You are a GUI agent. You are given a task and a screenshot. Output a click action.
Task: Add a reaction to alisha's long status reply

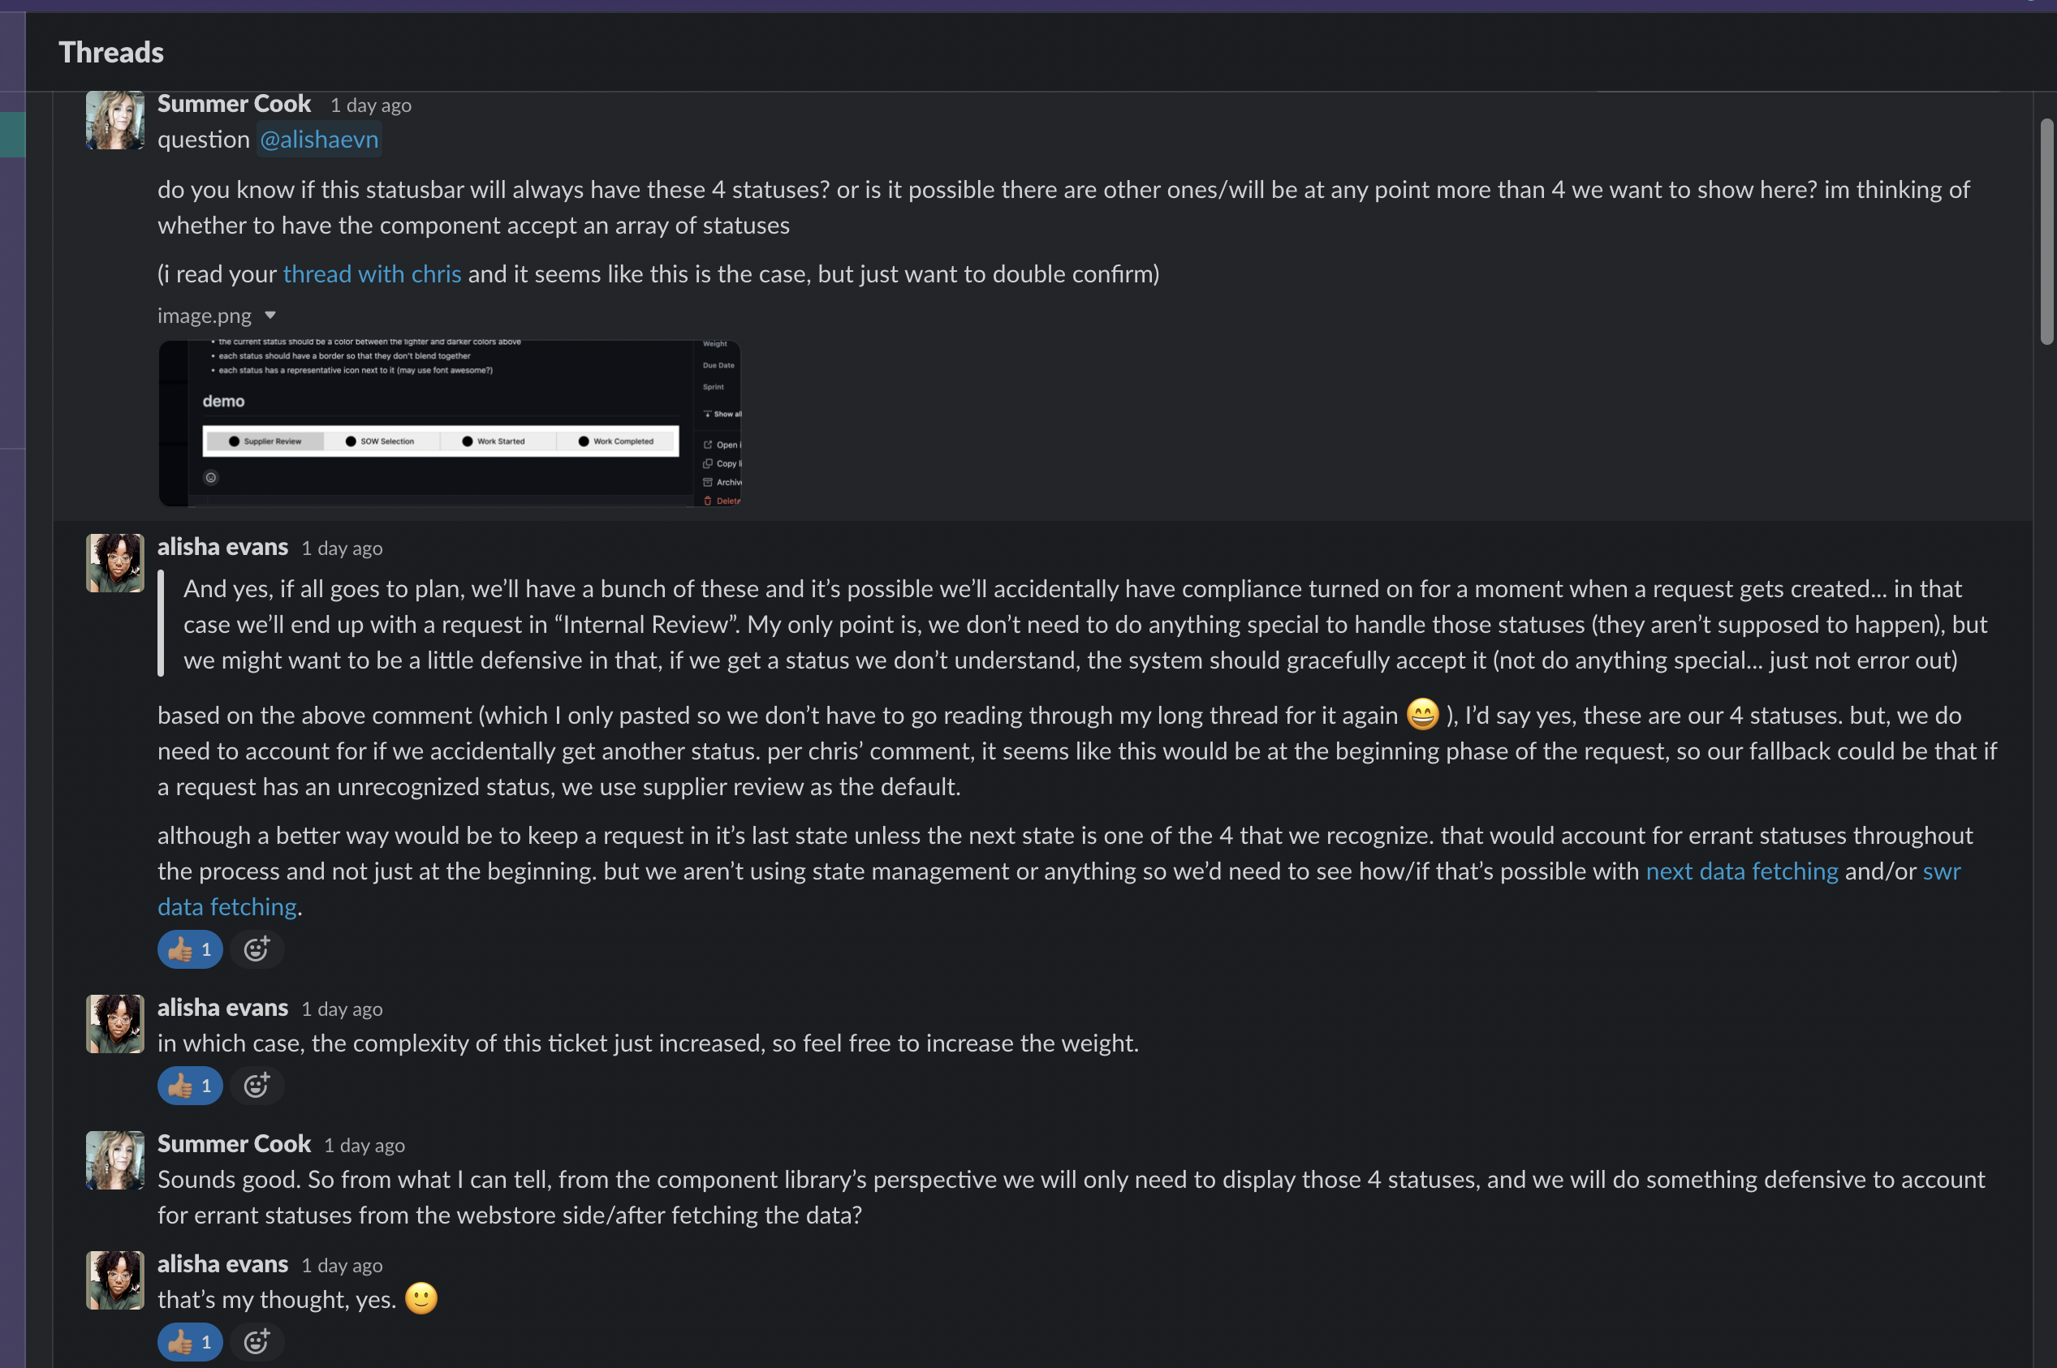tap(257, 949)
